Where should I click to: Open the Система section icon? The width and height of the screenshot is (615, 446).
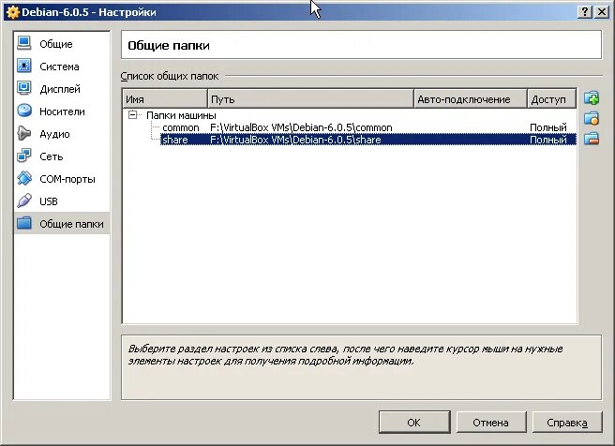coord(24,66)
